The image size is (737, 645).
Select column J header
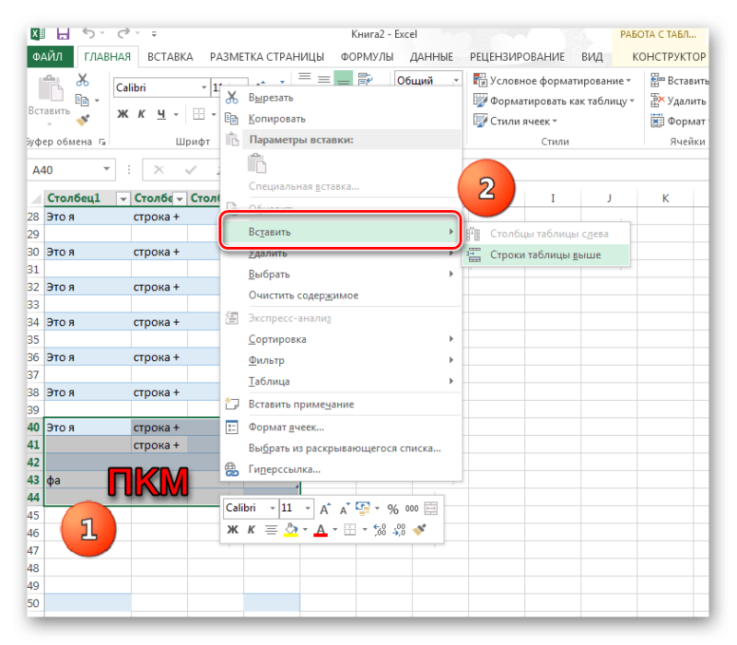point(609,198)
